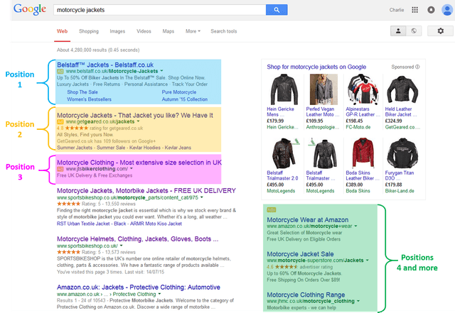
Task: Open Amazon.co.uk Jackets Protective Clothing result
Action: (x=139, y=287)
